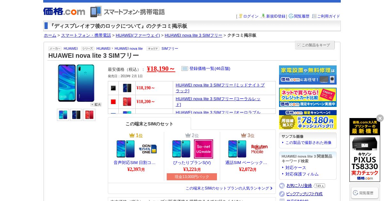Click お気に入り登録 text link

click(x=299, y=186)
